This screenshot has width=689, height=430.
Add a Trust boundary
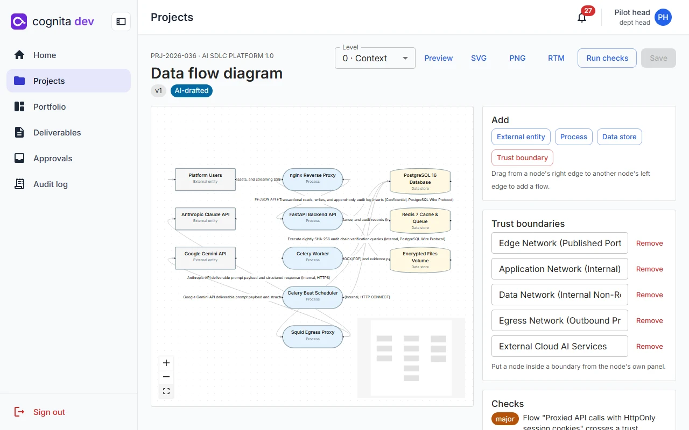coord(522,157)
